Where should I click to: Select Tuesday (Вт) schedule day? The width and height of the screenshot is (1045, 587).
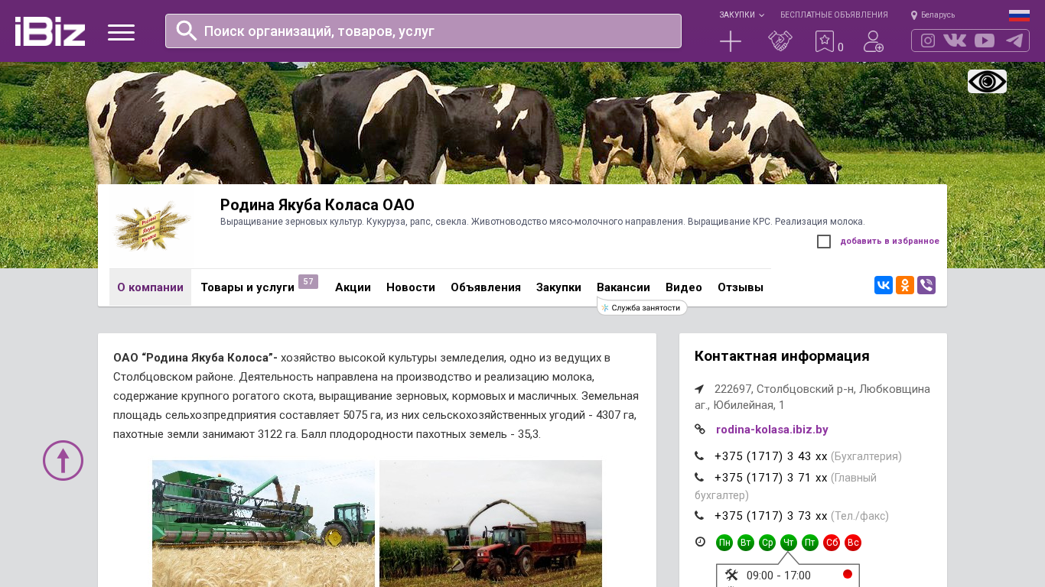click(746, 543)
